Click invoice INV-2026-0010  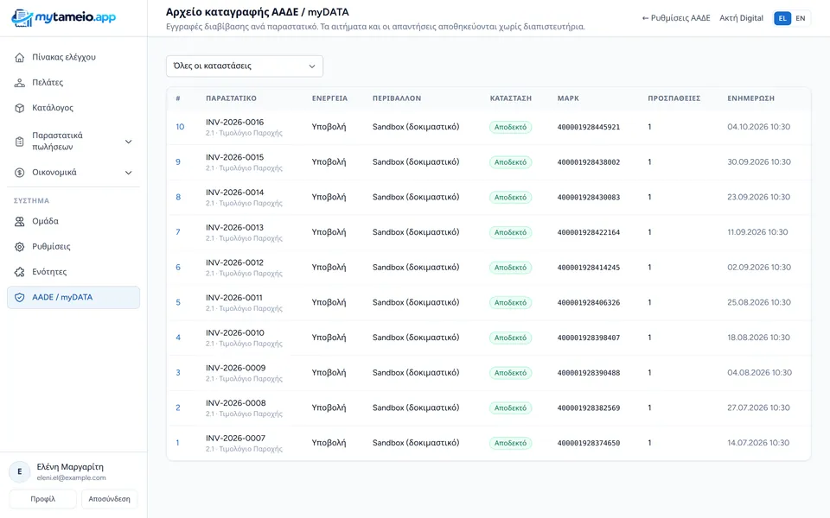tap(235, 333)
